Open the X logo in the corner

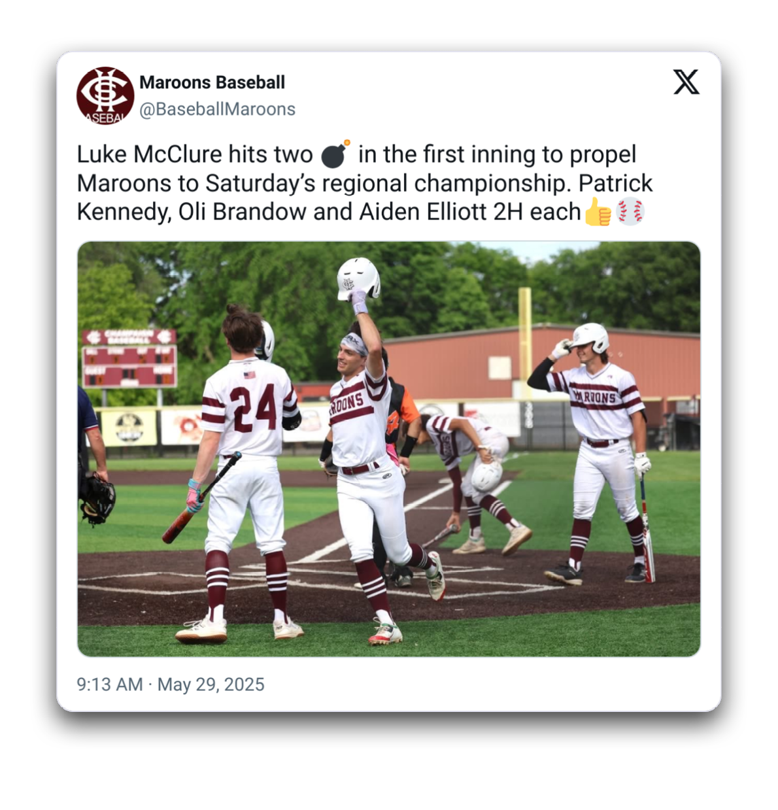(x=686, y=82)
